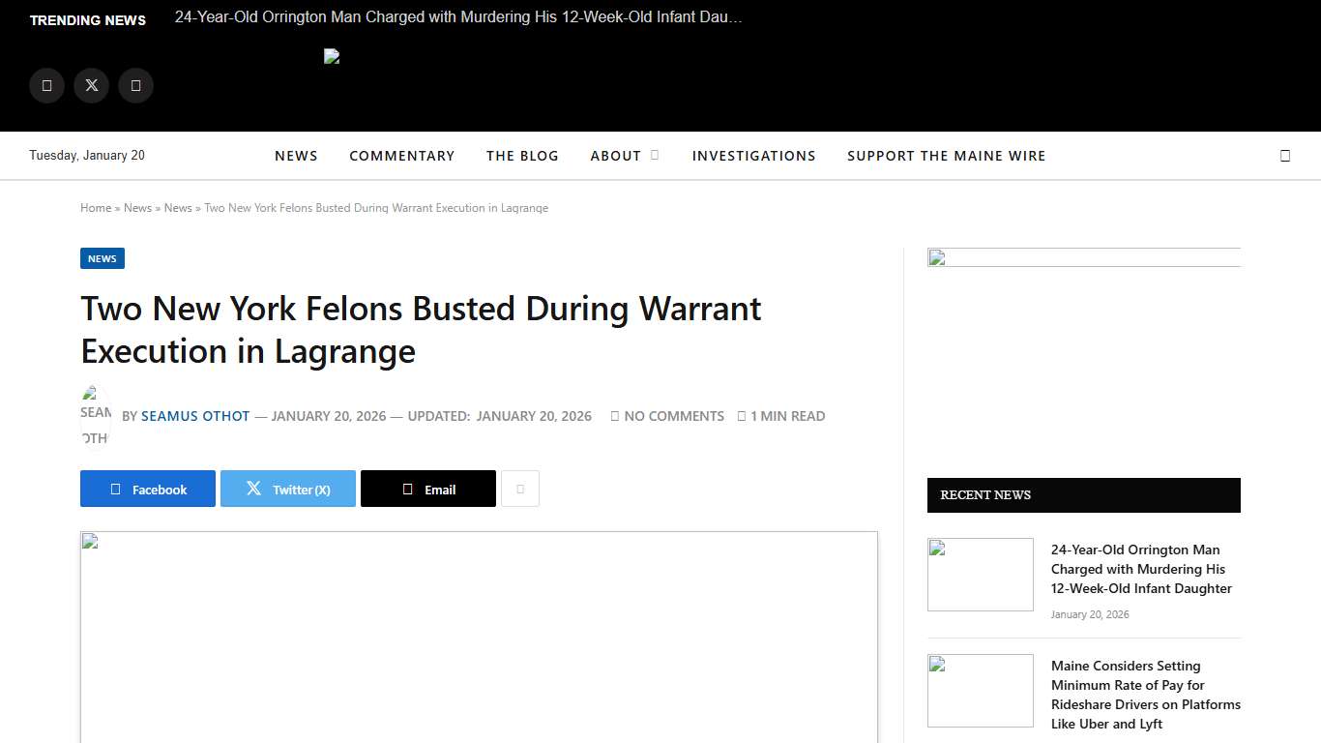Open the Facebook icon in the top header
The height and width of the screenshot is (743, 1321).
click(46, 85)
